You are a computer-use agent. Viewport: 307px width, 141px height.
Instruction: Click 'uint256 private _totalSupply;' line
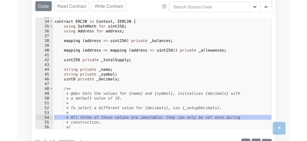(97, 60)
